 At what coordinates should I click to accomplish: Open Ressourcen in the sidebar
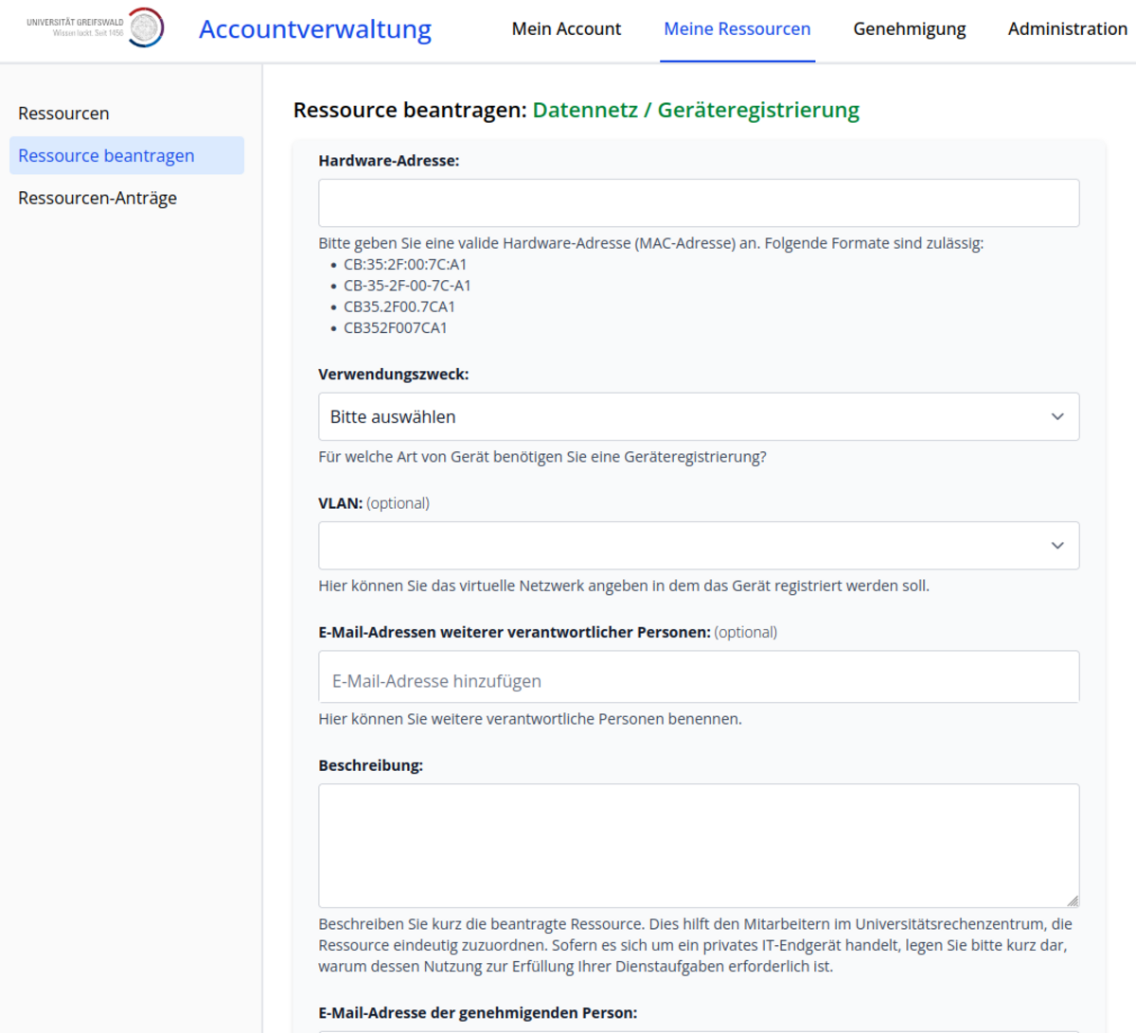(x=63, y=114)
